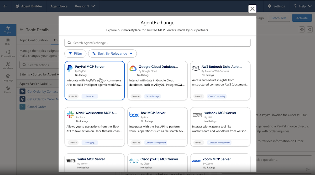Open the Events sidebar panel

(8, 90)
